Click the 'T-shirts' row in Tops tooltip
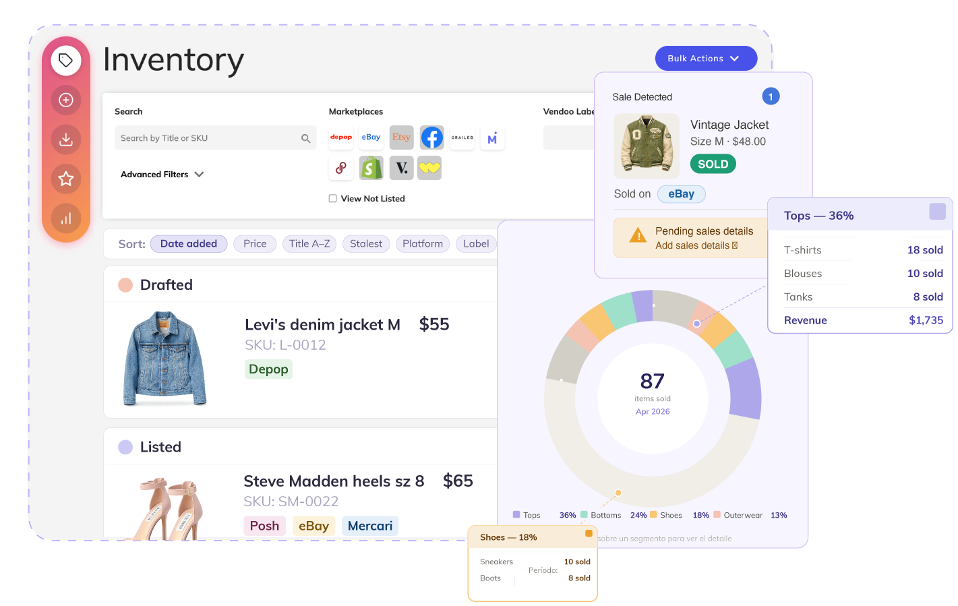 click(x=863, y=250)
